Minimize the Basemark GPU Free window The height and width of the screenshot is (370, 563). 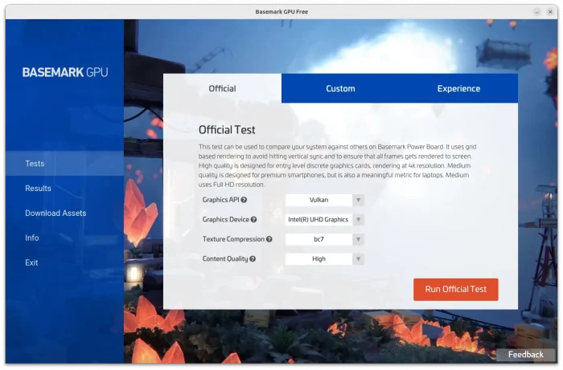(536, 12)
